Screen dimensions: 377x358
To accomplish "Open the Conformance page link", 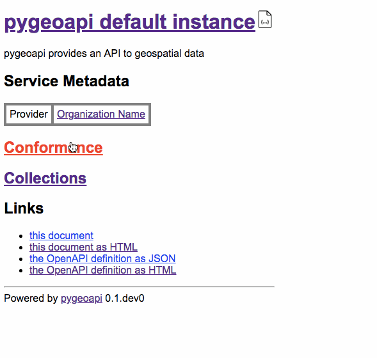I will [53, 148].
